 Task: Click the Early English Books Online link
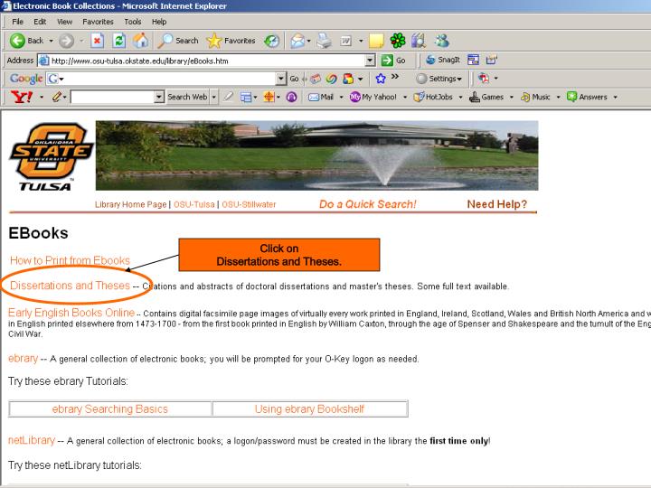click(x=71, y=313)
